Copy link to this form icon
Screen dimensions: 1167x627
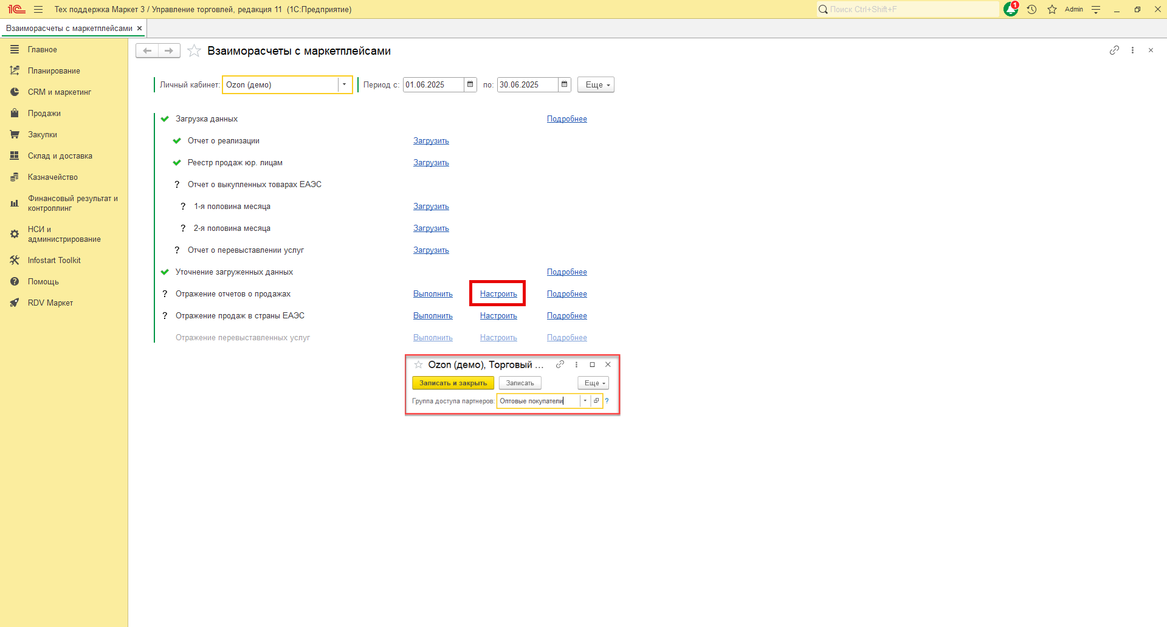[x=1114, y=50]
